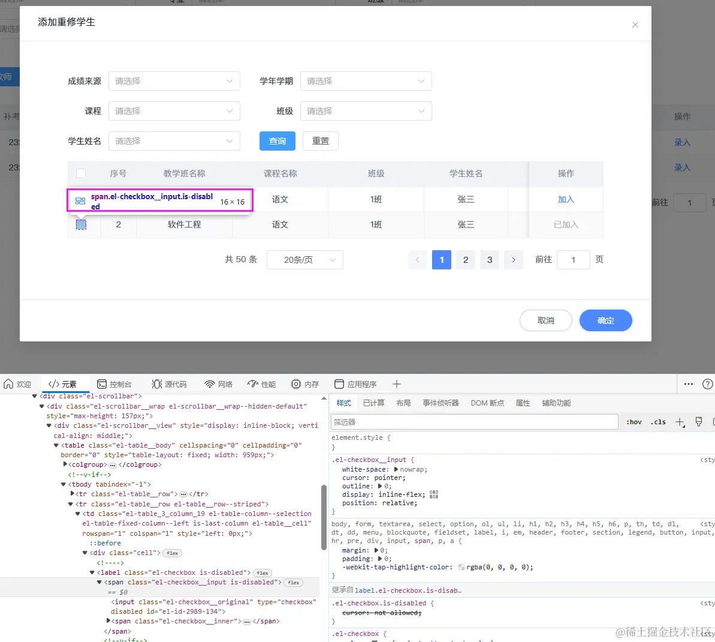
Task: Switch to 辅助功能 sub-tab
Action: pyautogui.click(x=556, y=403)
